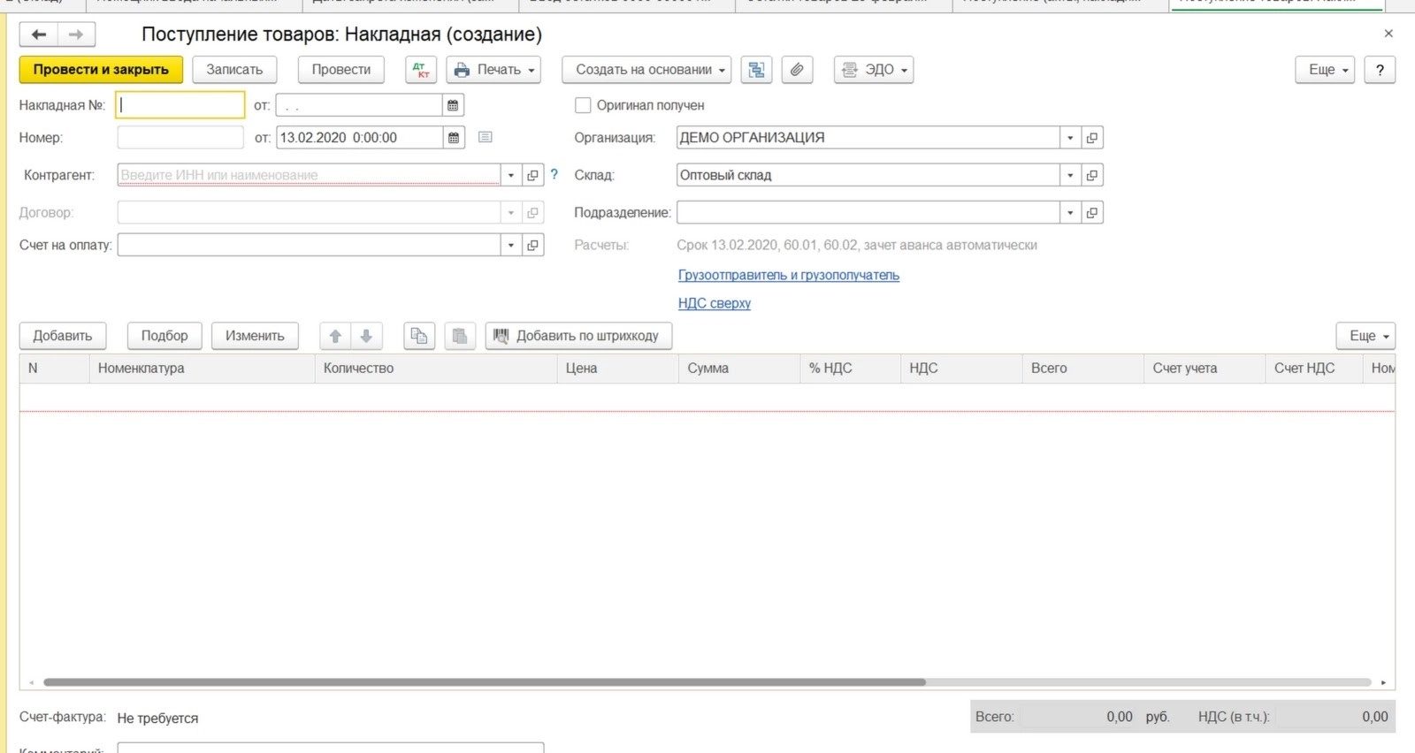Viewport: 1415px width, 753px height.
Task: Click the document date field 13.02.2020
Action: pyautogui.click(x=359, y=138)
